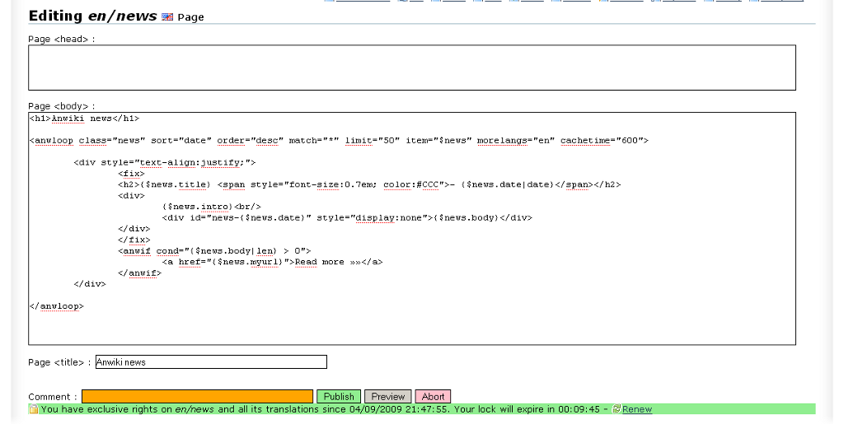Click inside the empty Page head textarea
The image size is (844, 424).
(x=411, y=68)
